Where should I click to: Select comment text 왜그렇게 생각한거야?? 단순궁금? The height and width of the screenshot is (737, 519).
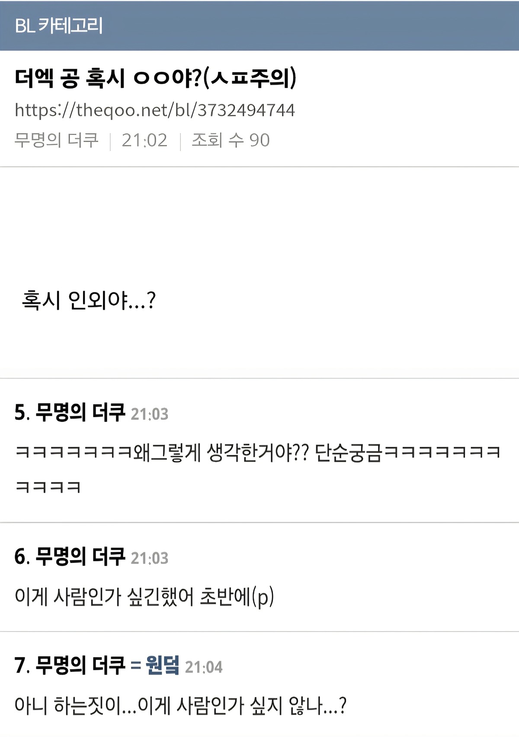tap(258, 452)
